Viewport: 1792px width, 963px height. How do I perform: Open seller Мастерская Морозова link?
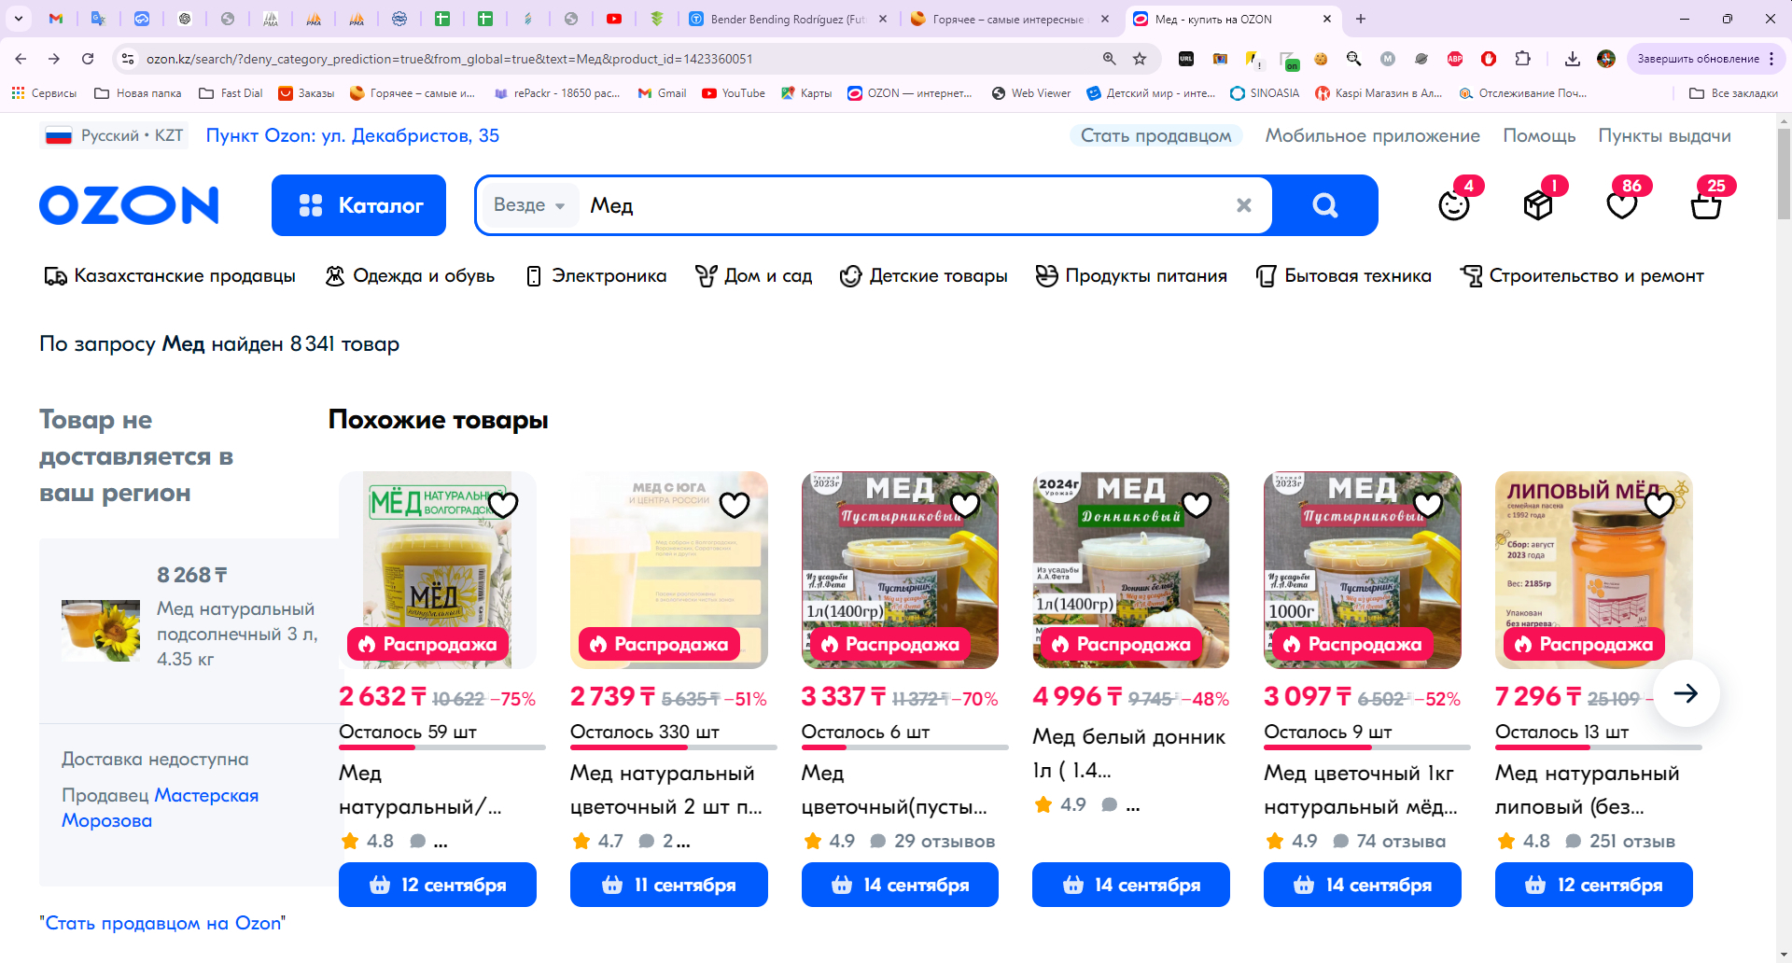(x=161, y=808)
